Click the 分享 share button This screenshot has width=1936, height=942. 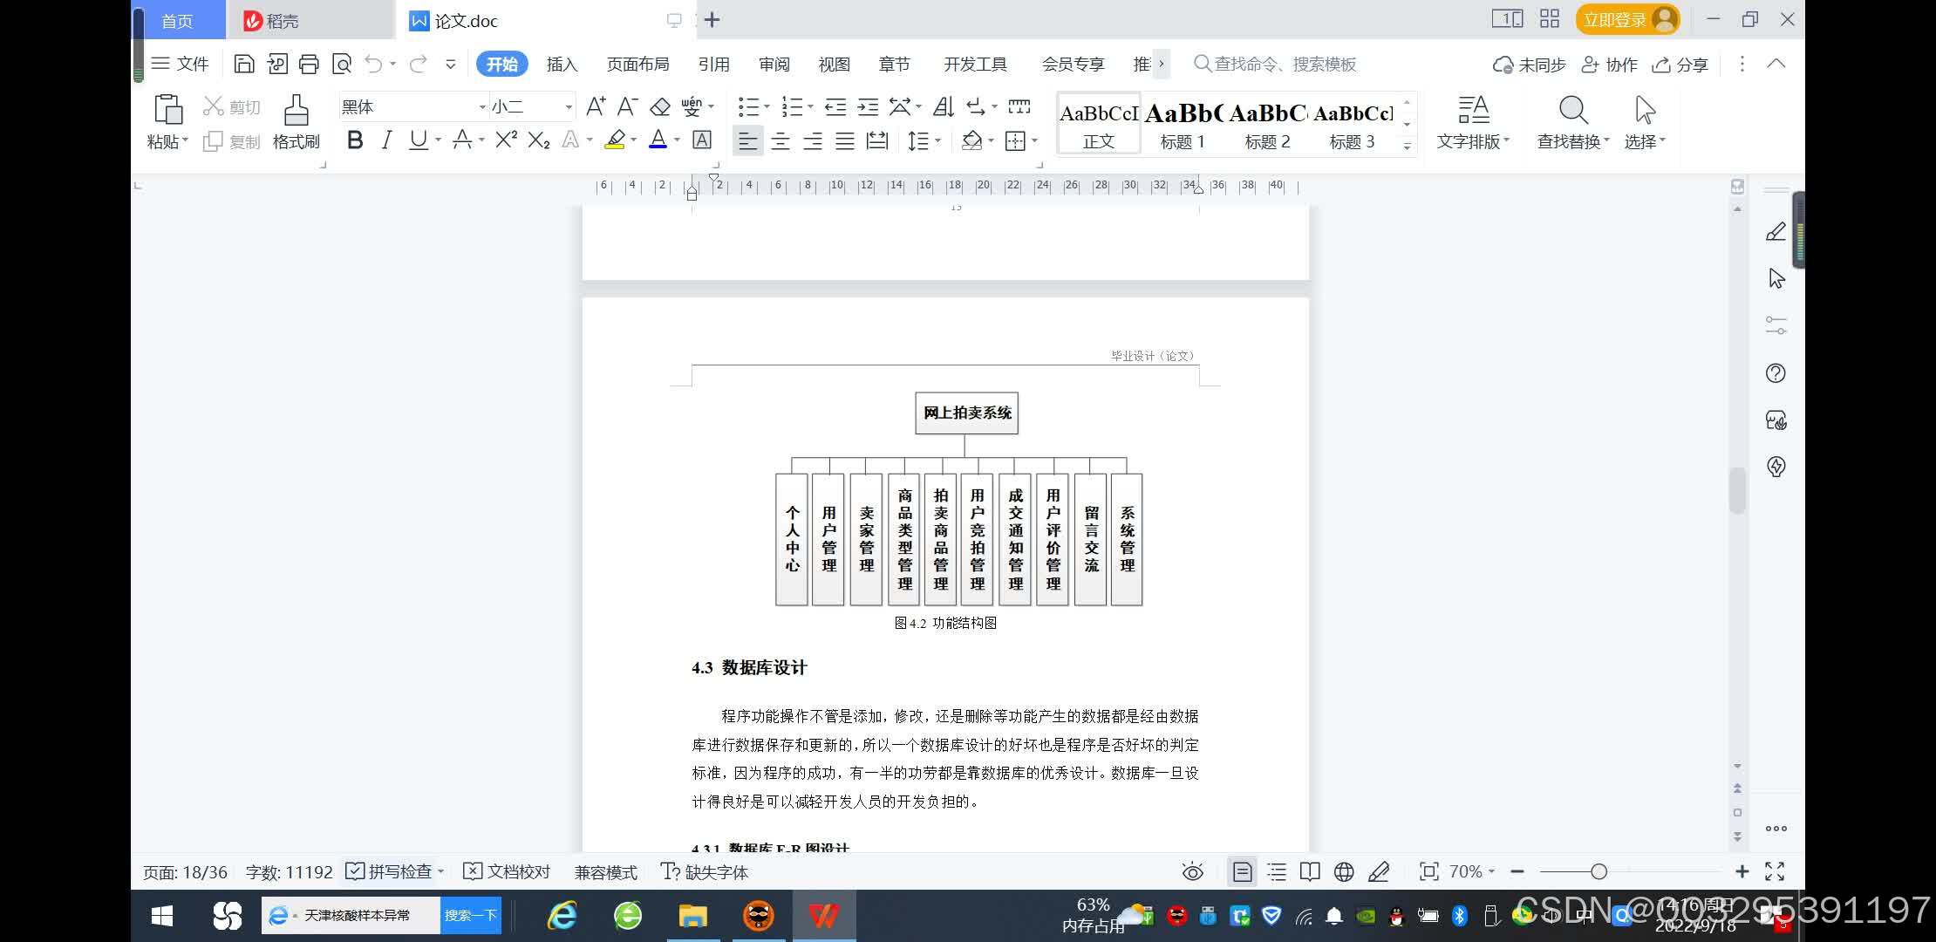tap(1680, 65)
